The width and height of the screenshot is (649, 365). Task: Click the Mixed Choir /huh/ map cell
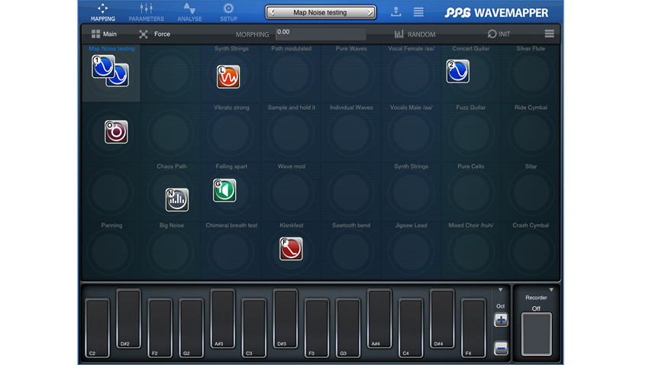(x=470, y=250)
